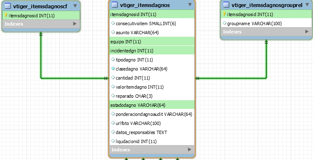
Task: Select the datos_responsables TEXT column
Action: (152, 132)
